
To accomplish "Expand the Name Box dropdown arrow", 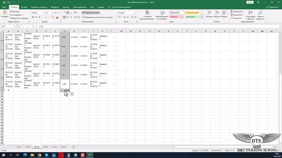I will click(14, 26).
